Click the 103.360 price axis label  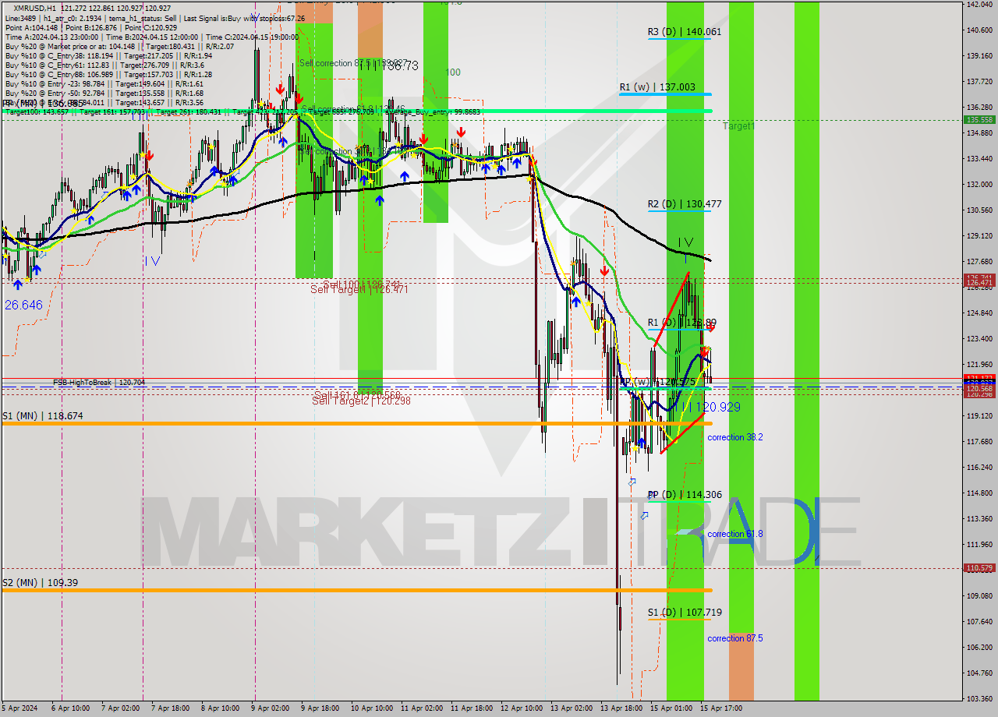(979, 698)
